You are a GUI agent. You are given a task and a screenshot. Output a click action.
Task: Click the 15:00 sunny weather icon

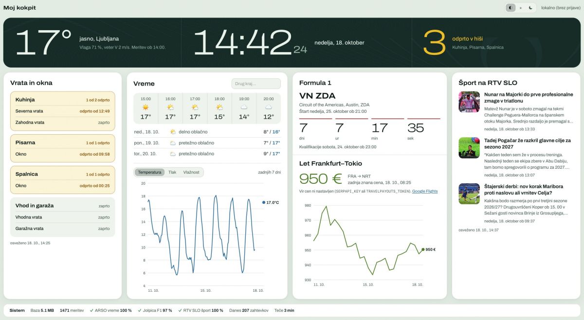pos(146,107)
